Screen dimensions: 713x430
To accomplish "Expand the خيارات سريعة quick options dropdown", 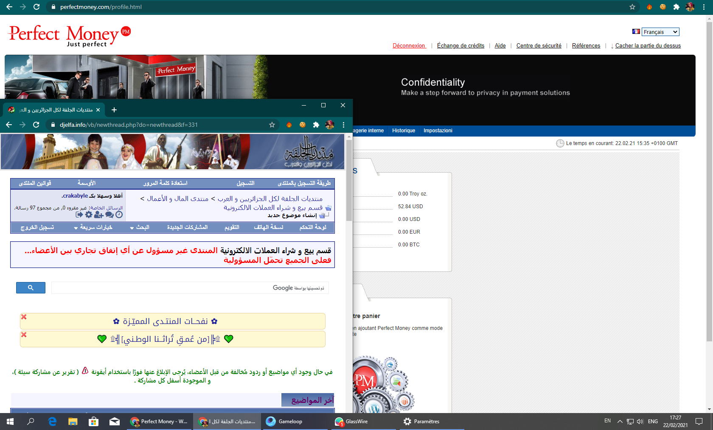I will tap(93, 227).
